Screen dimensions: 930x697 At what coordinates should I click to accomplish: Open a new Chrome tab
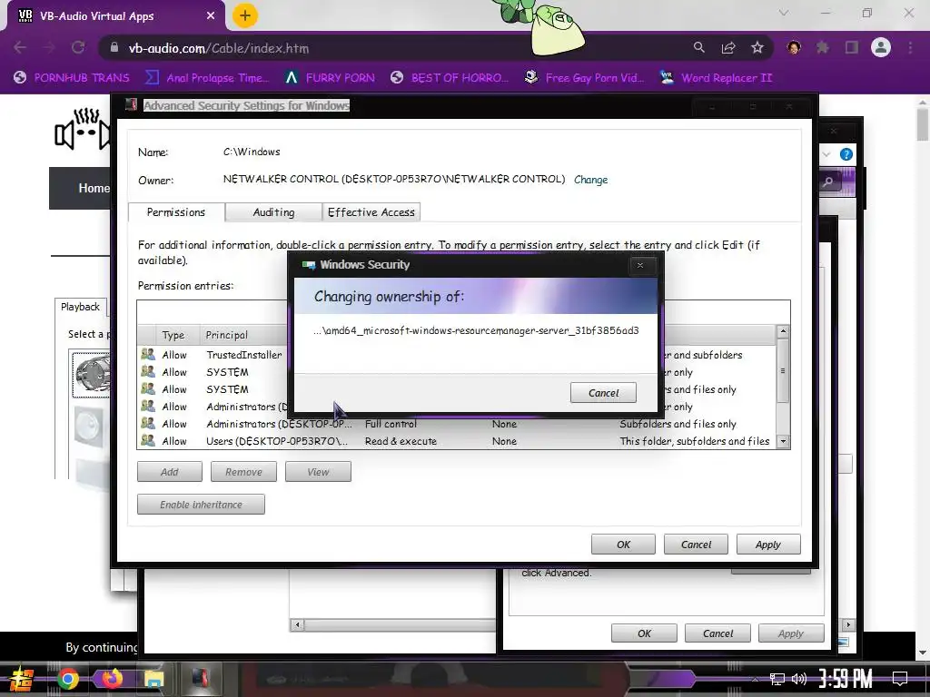pos(245,15)
